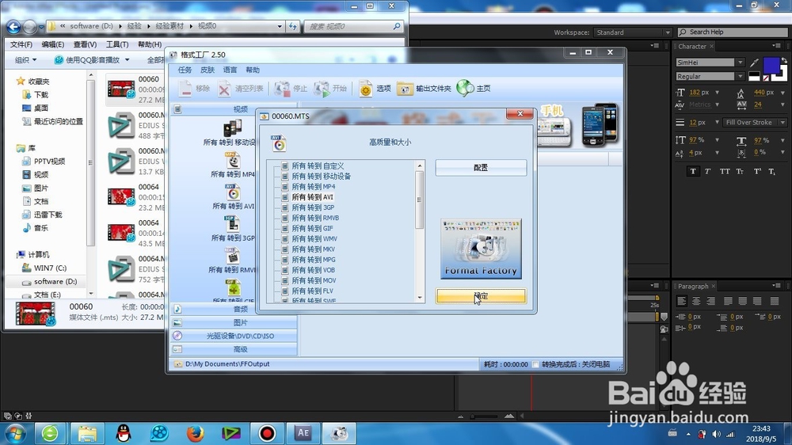792x445 pixels.
Task: Select the All to 3GP sidebar icon
Action: pos(232,224)
